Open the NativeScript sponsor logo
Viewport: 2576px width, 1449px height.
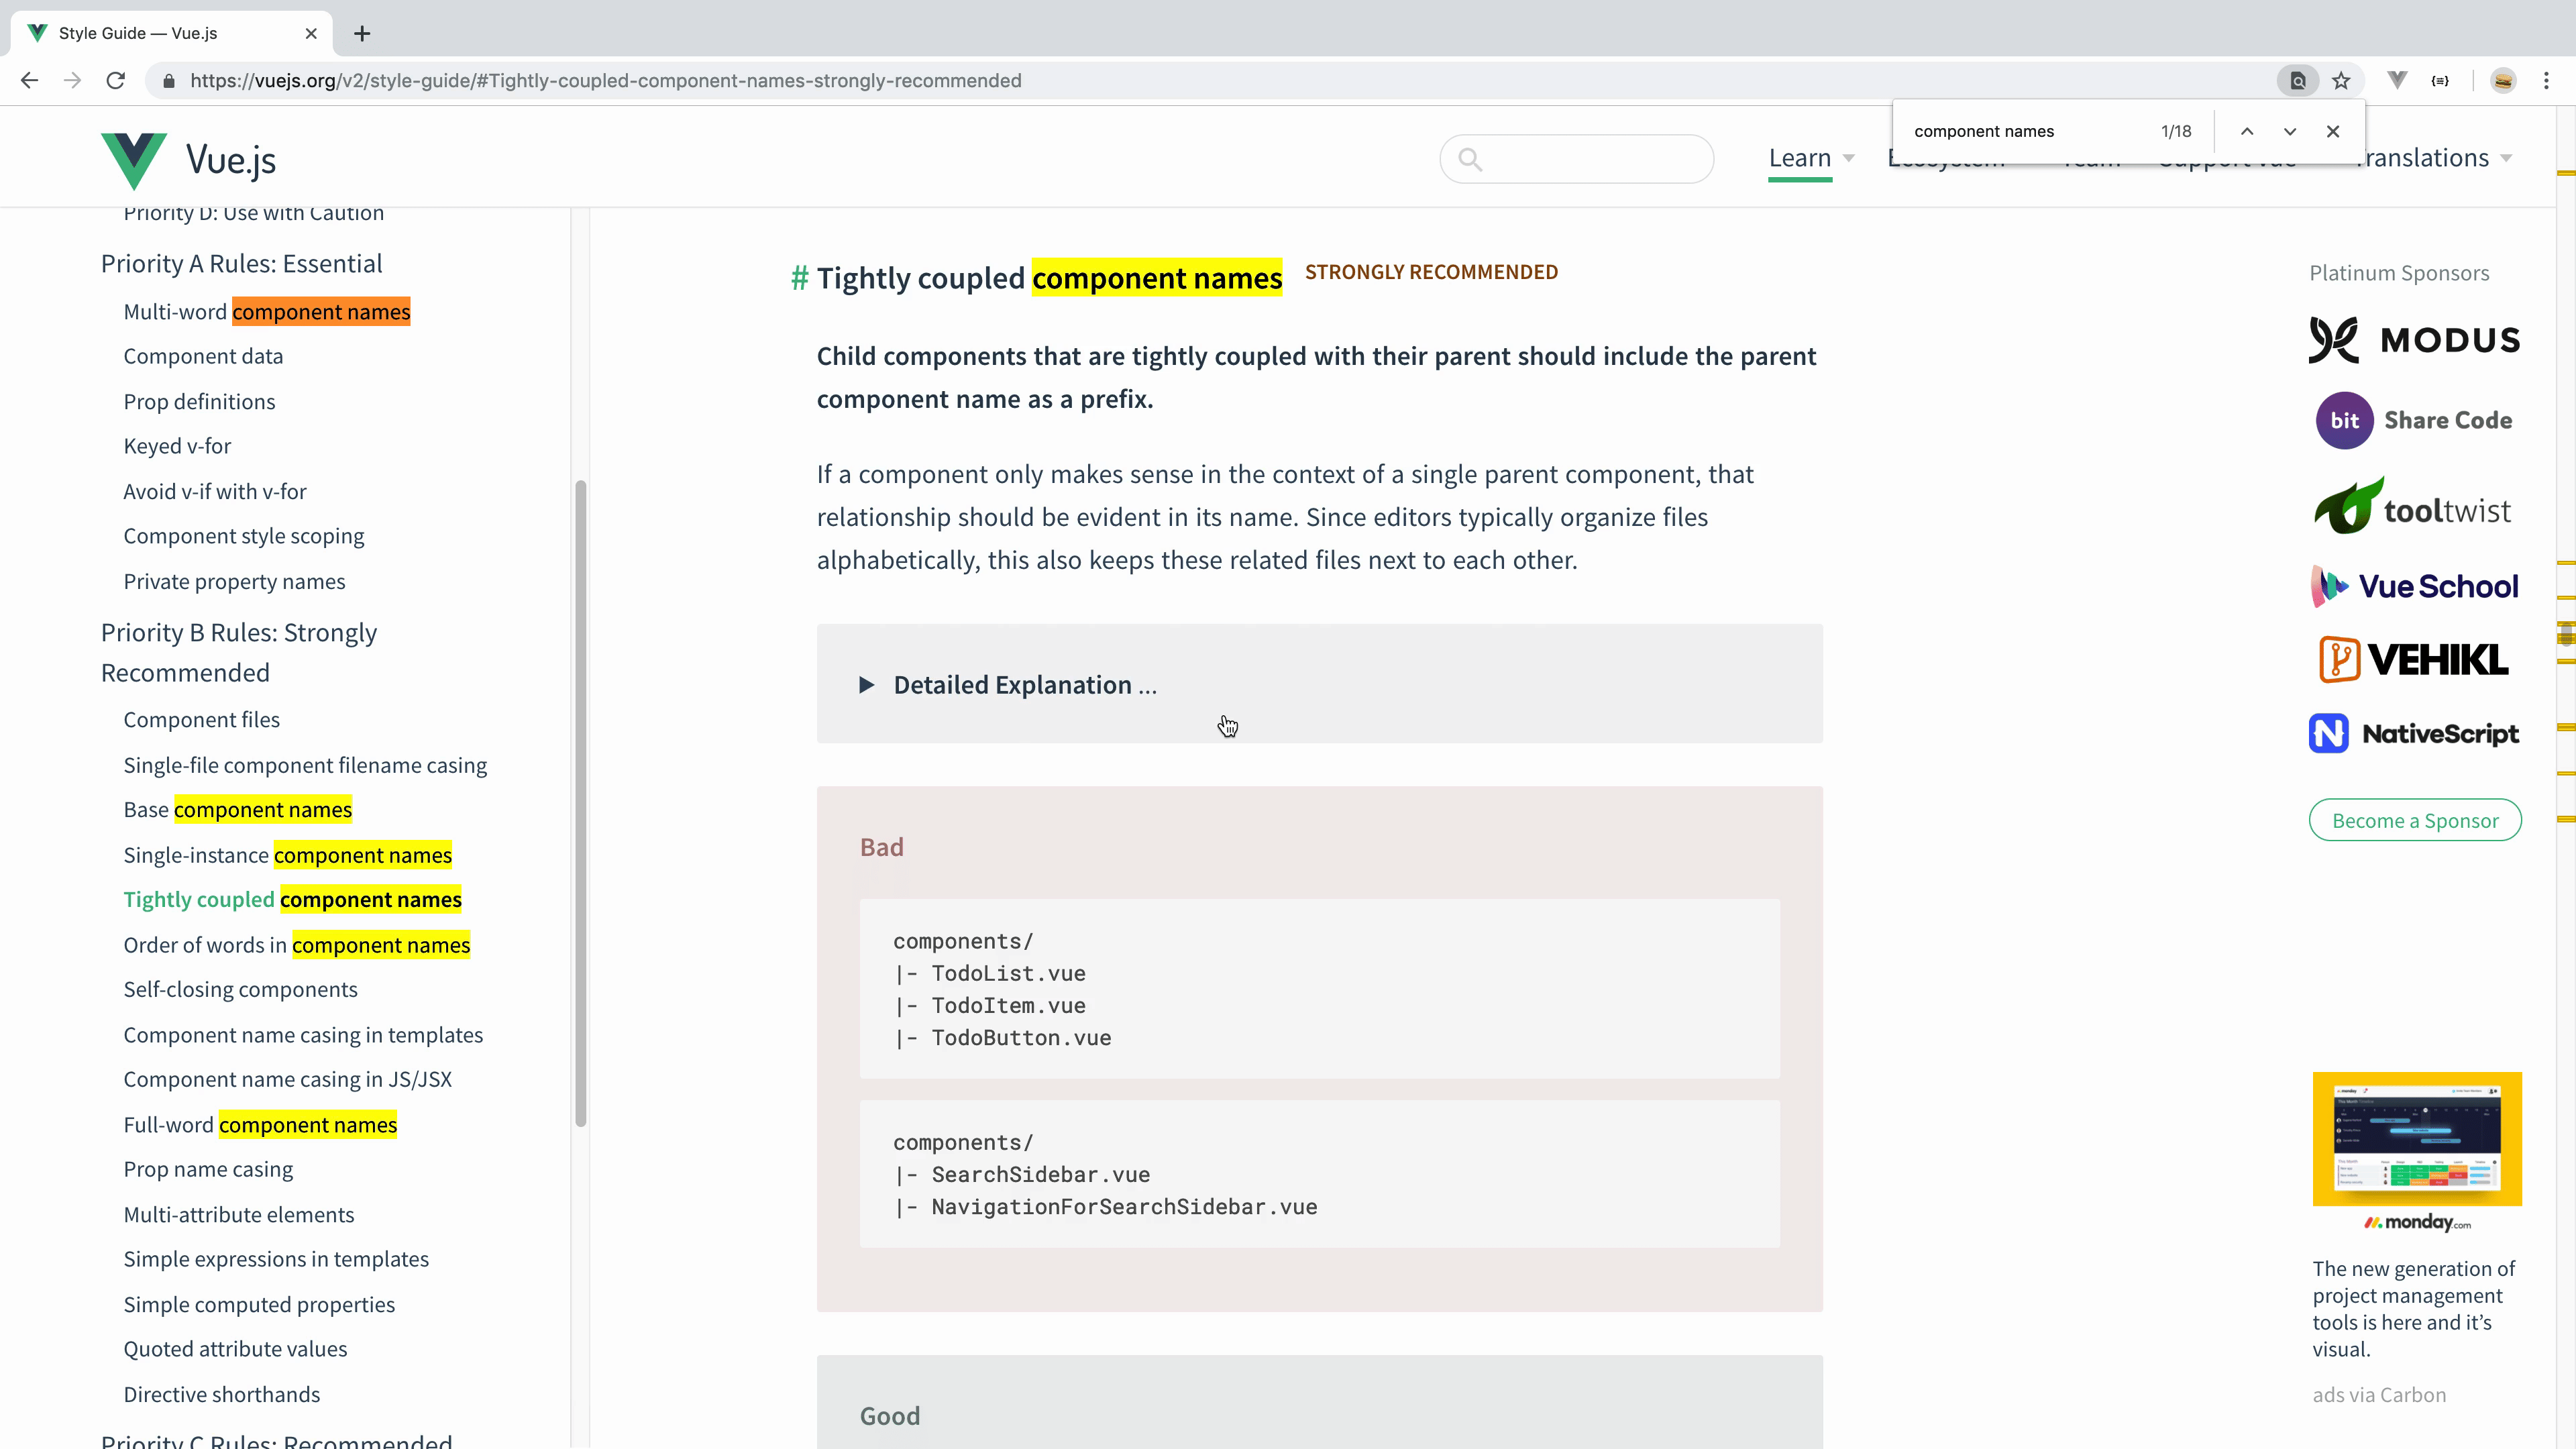point(2415,734)
